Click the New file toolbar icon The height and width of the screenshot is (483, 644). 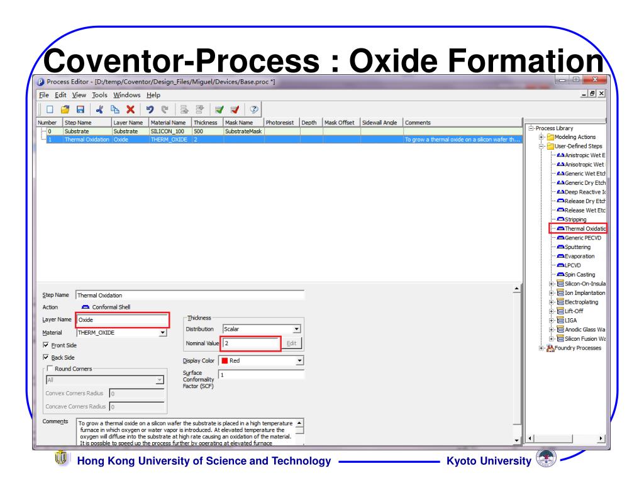50,109
